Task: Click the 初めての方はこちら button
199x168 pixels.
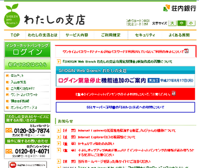Action: (x=28, y=65)
